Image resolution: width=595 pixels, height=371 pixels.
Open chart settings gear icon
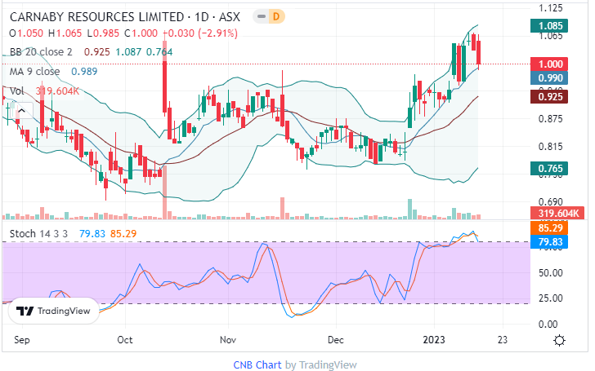(558, 340)
